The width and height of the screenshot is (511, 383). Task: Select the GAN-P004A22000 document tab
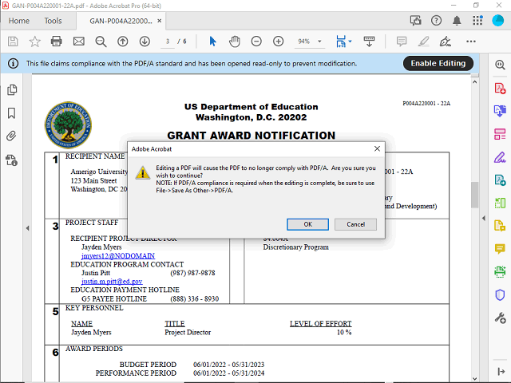pos(121,22)
